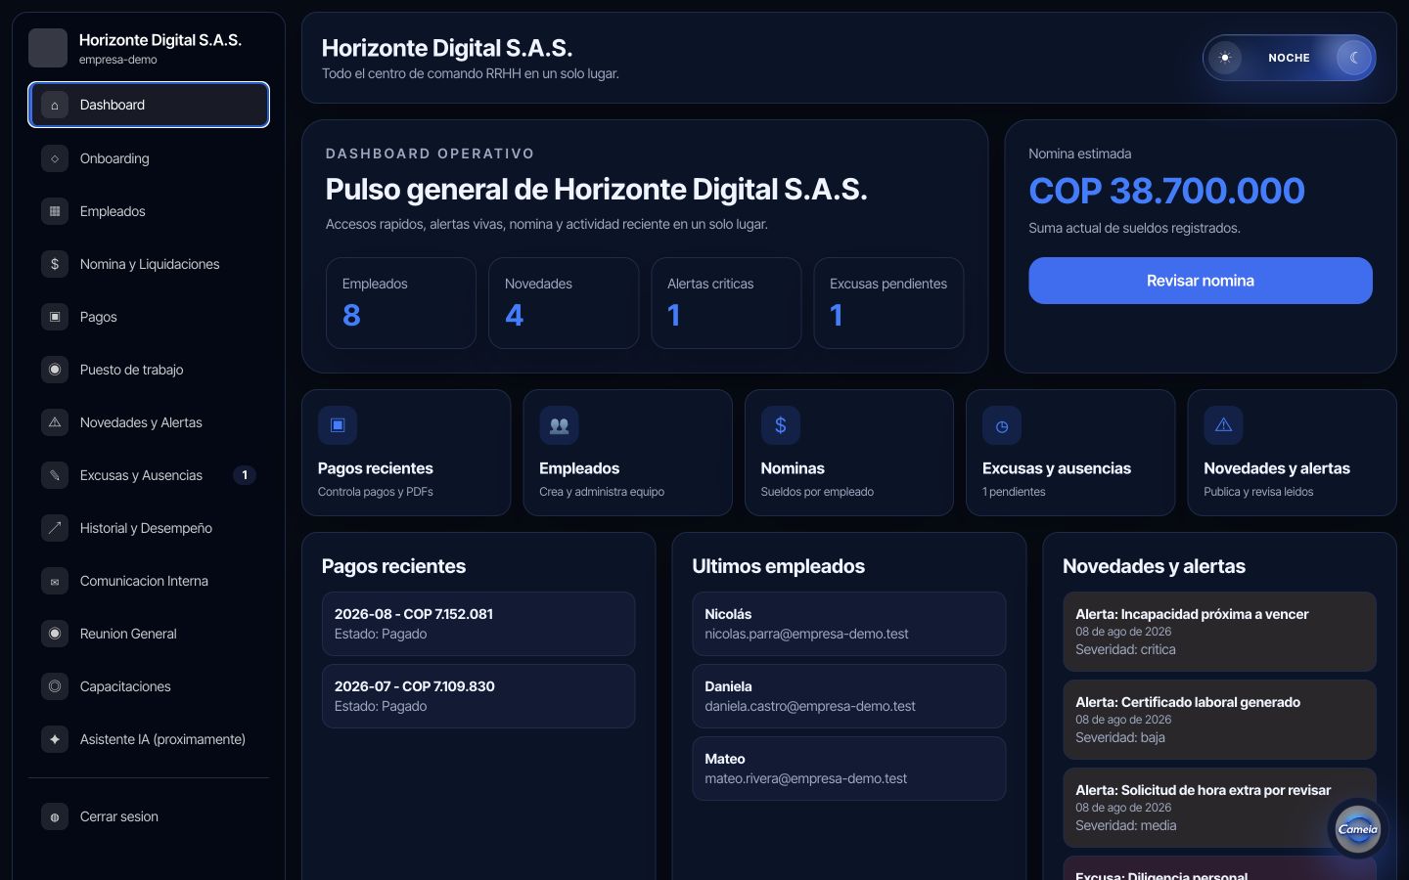This screenshot has width=1409, height=880.
Task: Click the Empleados count stat showing 8
Action: [x=401, y=303]
